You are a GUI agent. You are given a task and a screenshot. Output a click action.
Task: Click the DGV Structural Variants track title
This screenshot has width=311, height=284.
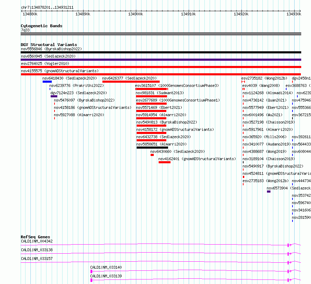click(49, 45)
